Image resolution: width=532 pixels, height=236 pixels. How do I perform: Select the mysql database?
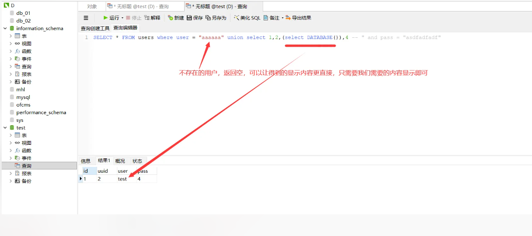(x=20, y=97)
